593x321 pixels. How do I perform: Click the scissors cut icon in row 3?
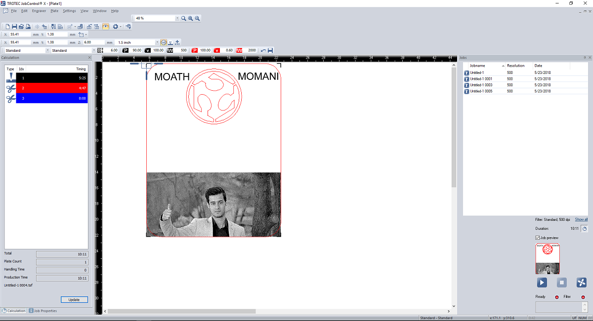(x=10, y=98)
